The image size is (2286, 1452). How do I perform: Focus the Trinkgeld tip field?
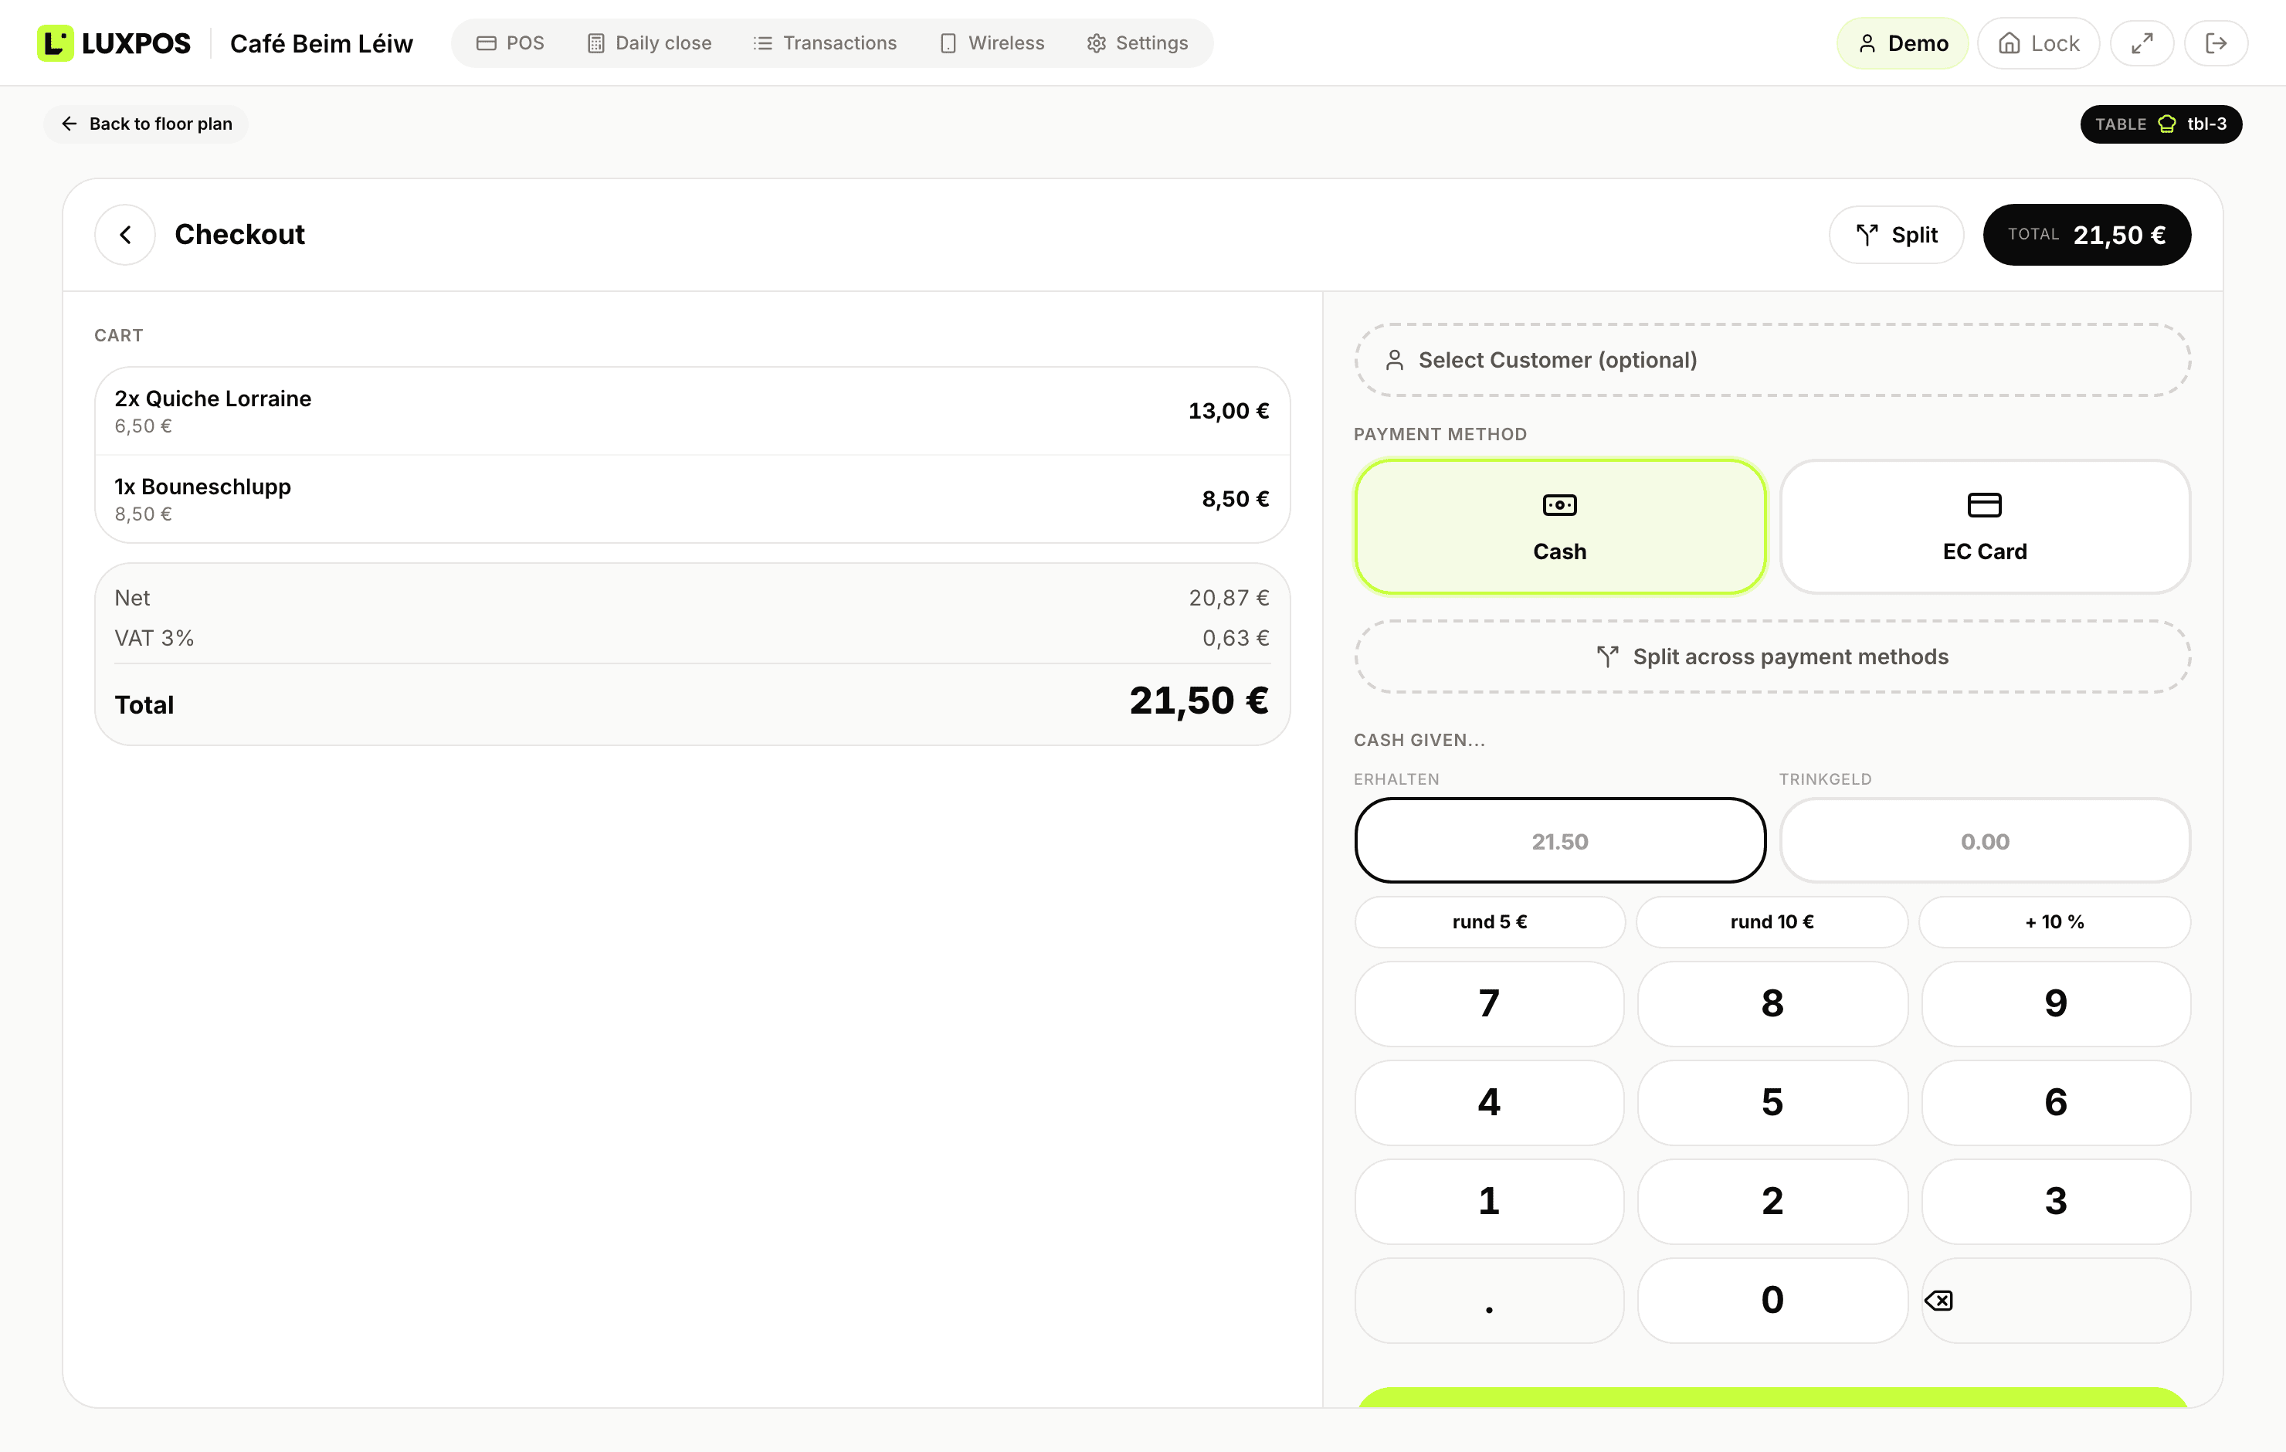click(1984, 840)
